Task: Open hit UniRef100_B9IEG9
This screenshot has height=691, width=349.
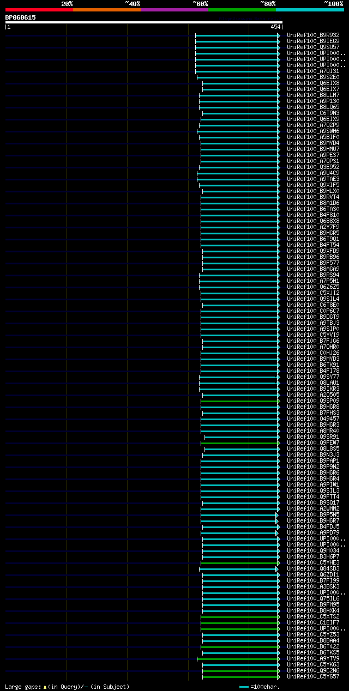Action: click(x=313, y=41)
